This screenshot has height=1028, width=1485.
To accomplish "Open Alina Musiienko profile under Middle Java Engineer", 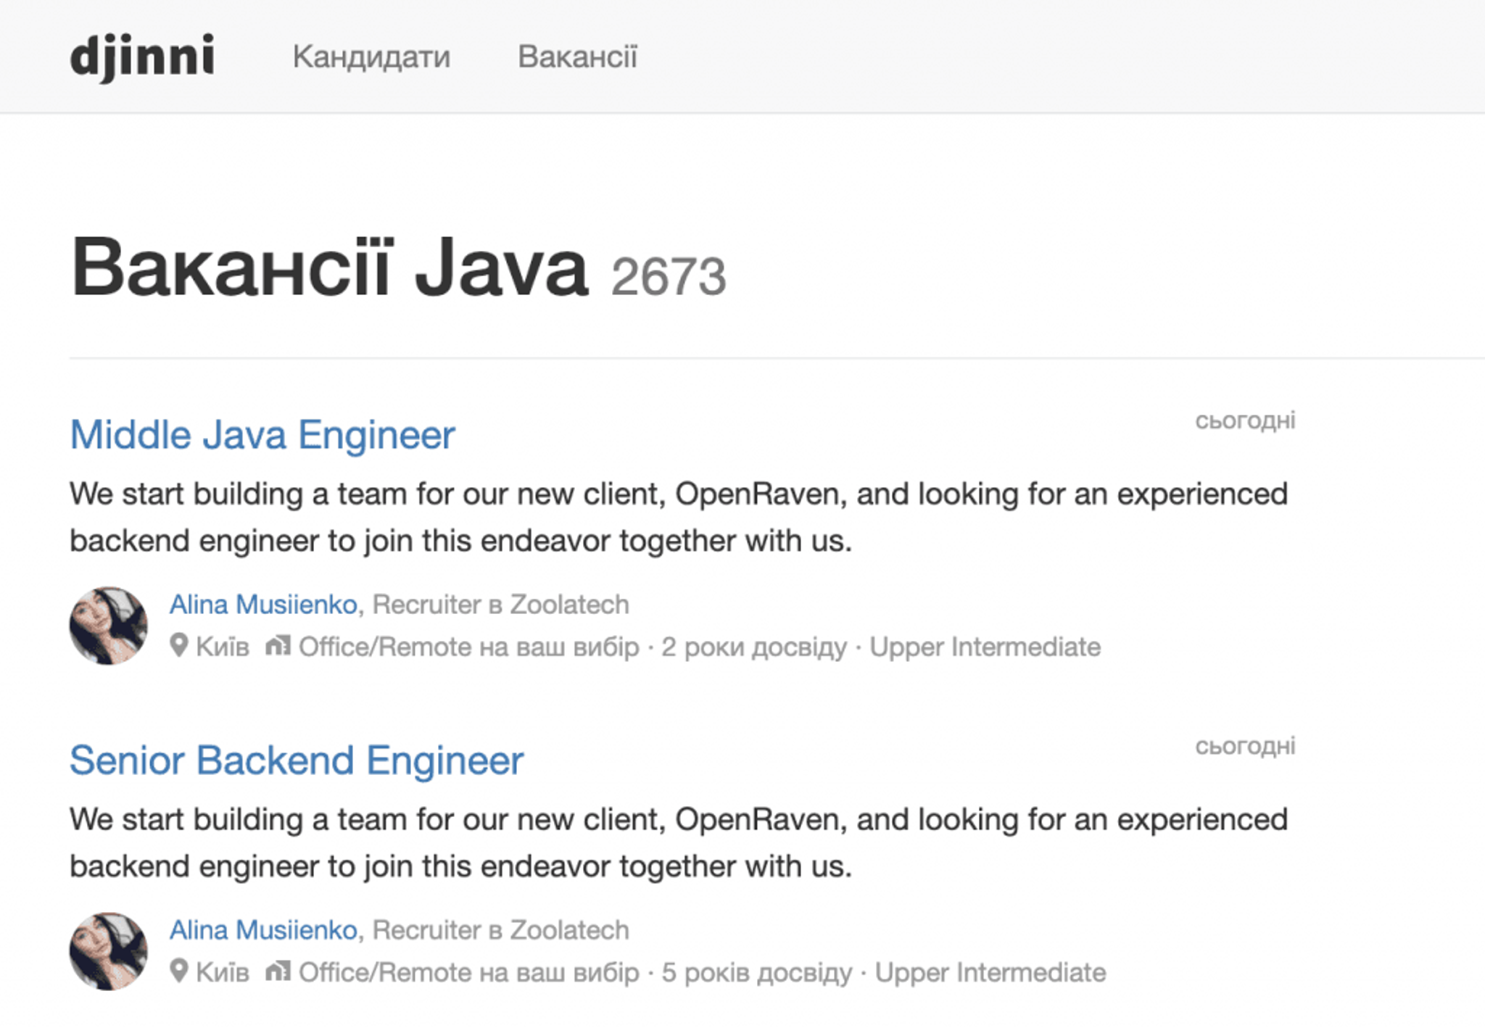I will click(x=263, y=604).
